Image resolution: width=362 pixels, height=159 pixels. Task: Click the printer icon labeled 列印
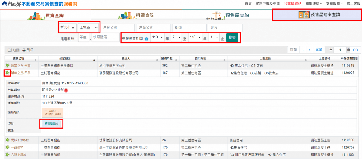tap(24, 50)
